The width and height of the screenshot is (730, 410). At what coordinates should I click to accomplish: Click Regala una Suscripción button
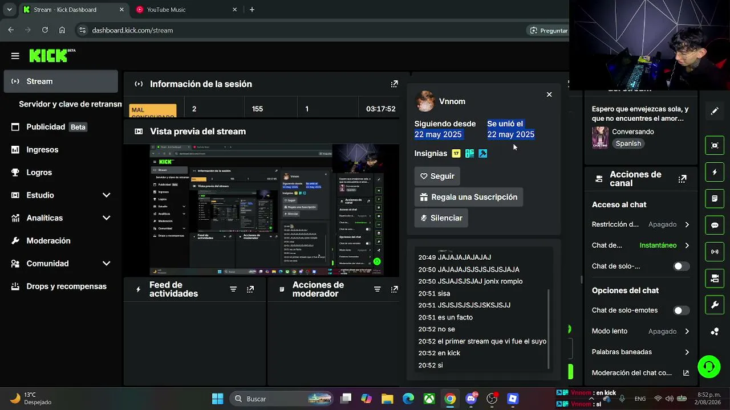pos(469,197)
